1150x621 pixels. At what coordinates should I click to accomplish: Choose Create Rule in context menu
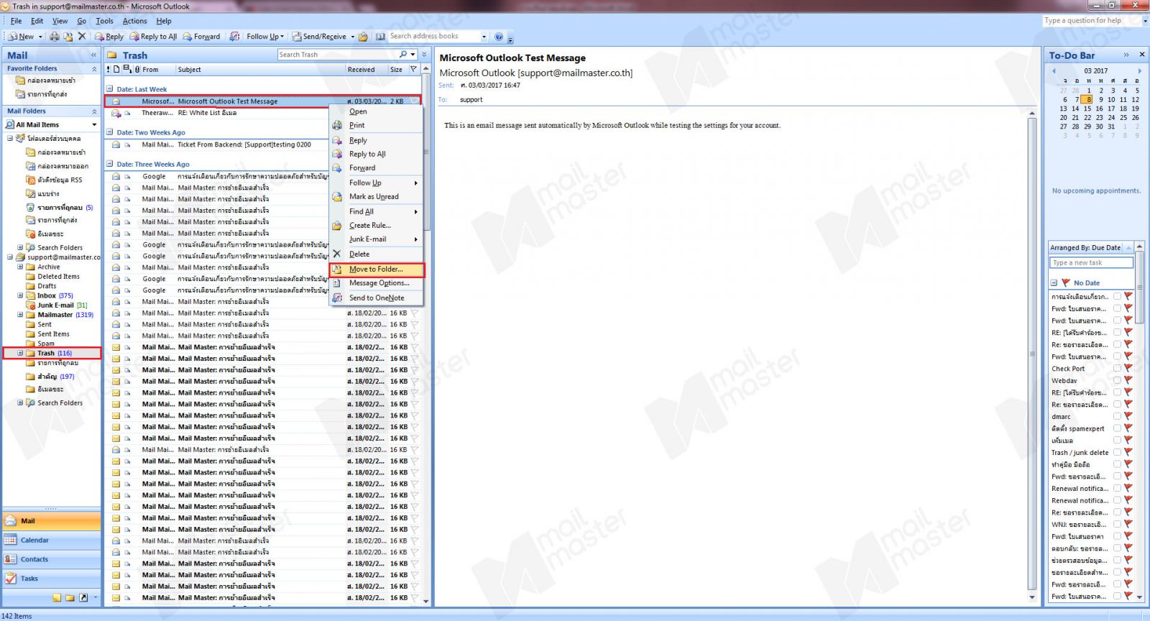tap(376, 225)
